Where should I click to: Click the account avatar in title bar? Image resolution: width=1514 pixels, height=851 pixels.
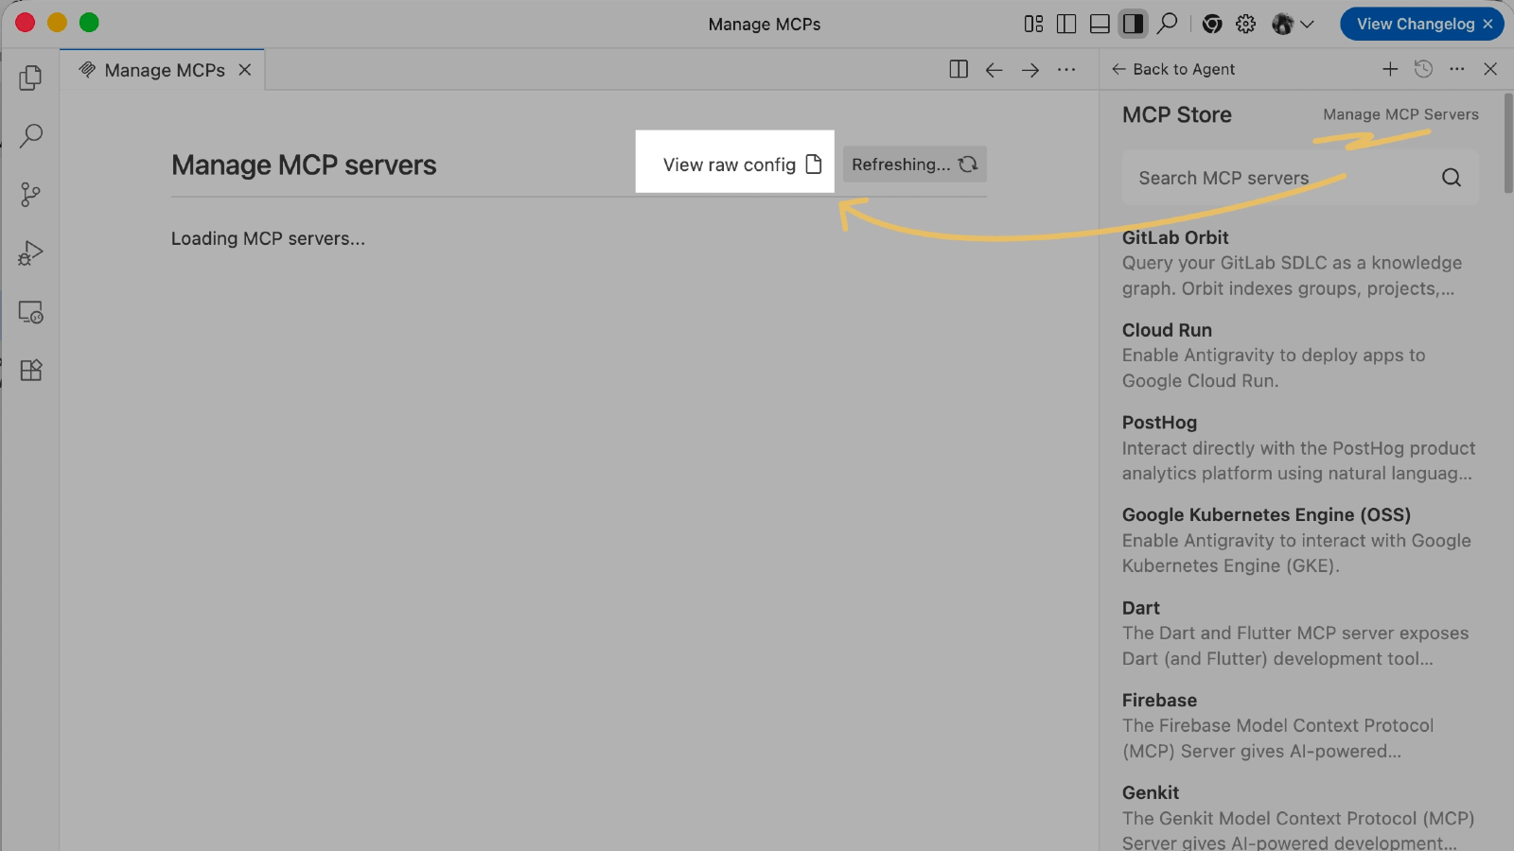(x=1282, y=24)
